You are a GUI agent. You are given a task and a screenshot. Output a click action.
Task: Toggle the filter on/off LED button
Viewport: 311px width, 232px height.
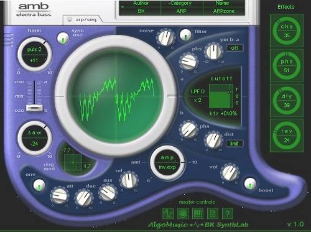coord(185,35)
